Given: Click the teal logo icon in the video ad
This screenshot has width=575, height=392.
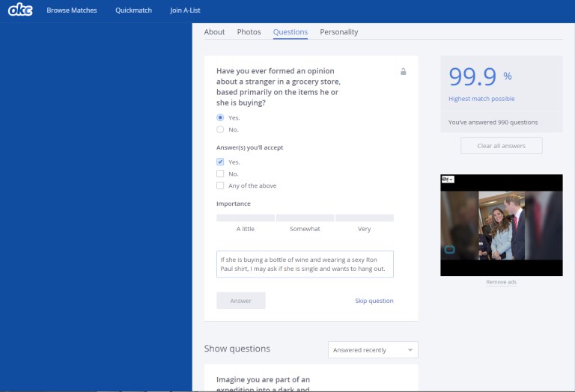Looking at the screenshot, I should click(x=450, y=249).
